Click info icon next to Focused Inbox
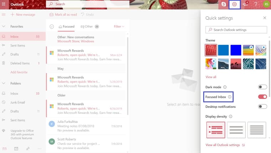Image resolution: width=271 pixels, height=153 pixels. tap(230, 97)
